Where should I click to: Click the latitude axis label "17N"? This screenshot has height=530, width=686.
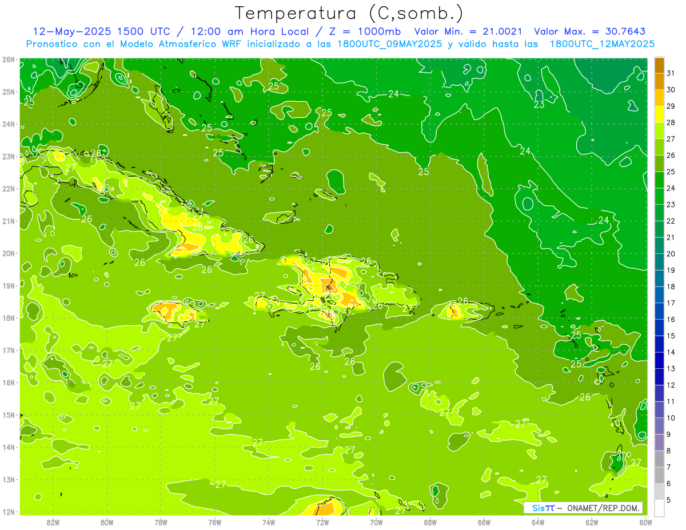(9, 350)
